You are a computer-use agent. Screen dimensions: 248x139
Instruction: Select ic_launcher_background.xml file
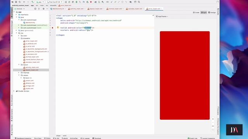[35, 49]
